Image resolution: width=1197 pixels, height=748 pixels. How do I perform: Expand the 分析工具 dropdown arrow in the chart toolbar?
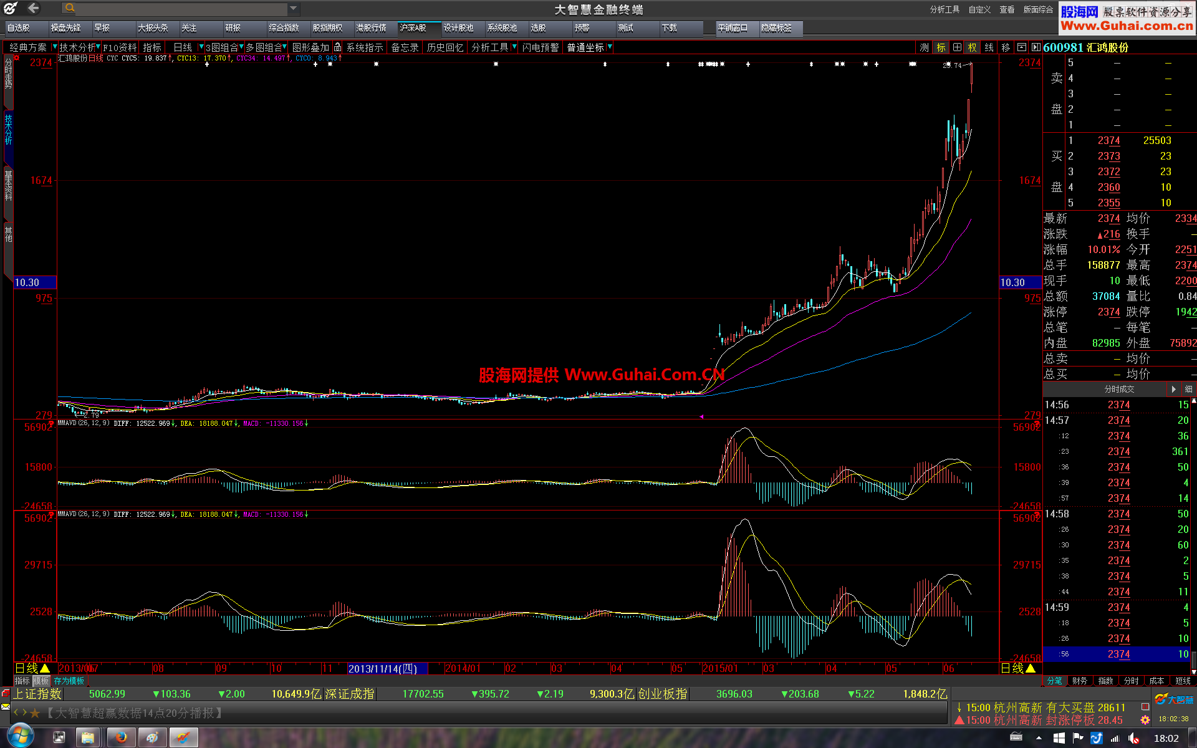(x=514, y=47)
